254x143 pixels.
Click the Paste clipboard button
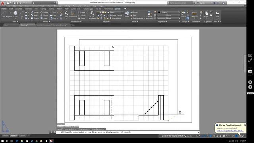(206, 14)
